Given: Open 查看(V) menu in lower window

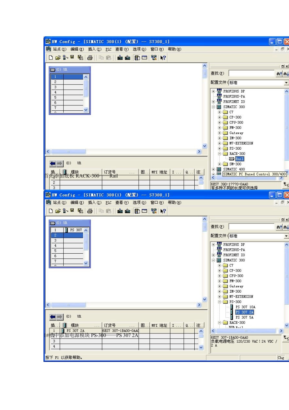Looking at the screenshot, I should [122, 202].
